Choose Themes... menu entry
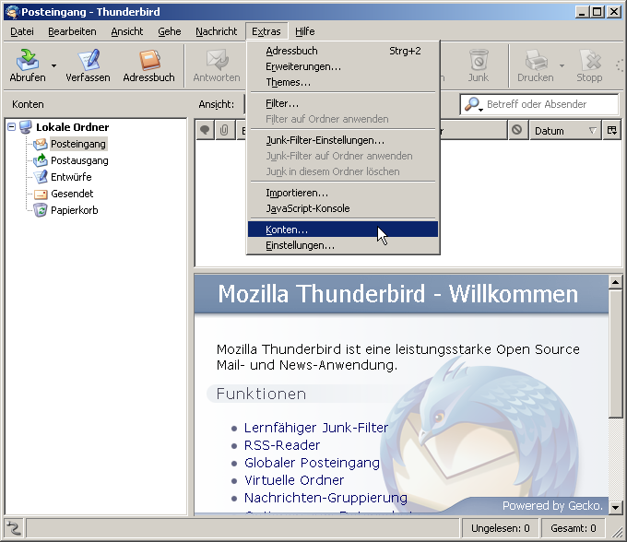627x542 pixels. click(x=343, y=82)
